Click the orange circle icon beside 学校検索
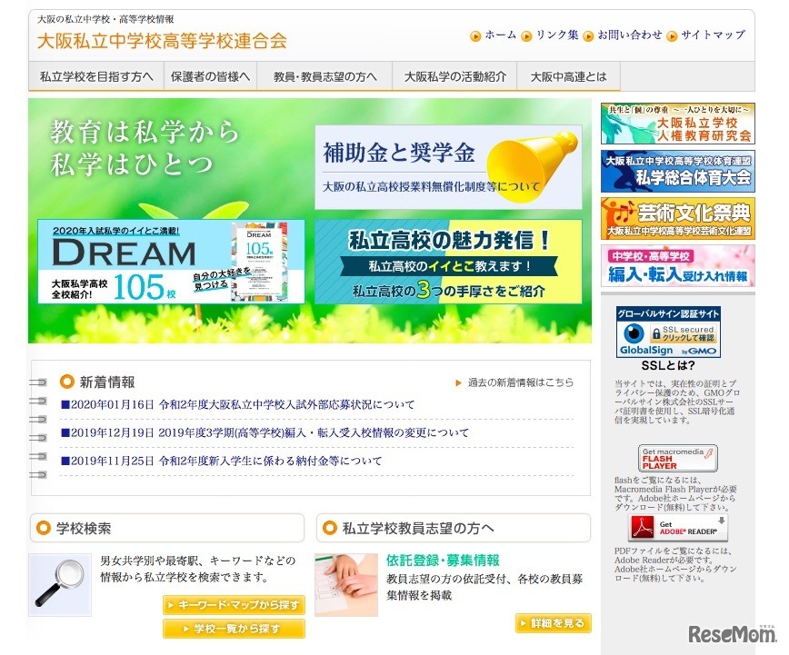This screenshot has height=655, width=789. [44, 528]
